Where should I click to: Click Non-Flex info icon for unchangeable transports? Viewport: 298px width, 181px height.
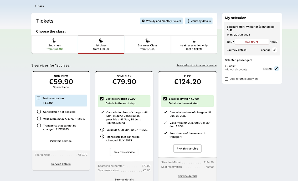39,126
